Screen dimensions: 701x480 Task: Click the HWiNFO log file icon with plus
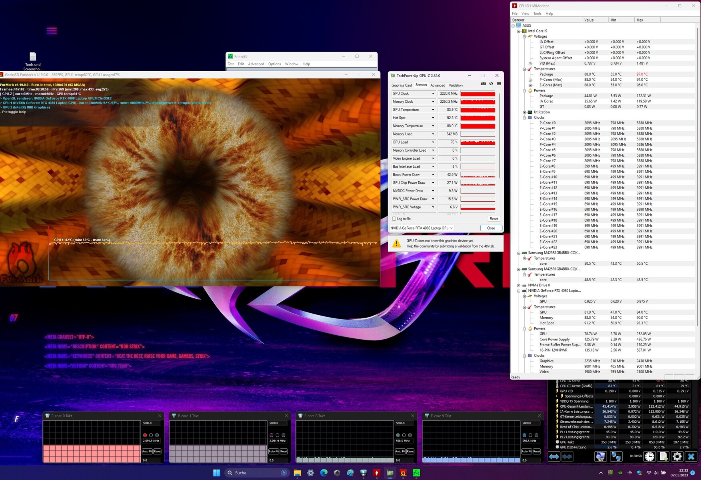(663, 456)
